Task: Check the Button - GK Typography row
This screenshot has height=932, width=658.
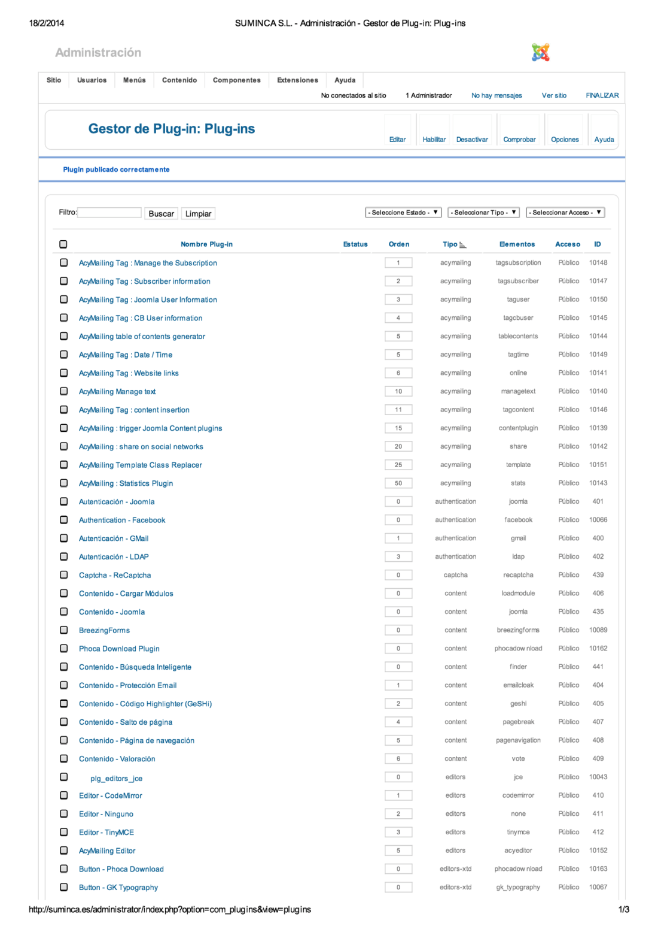Action: click(63, 887)
